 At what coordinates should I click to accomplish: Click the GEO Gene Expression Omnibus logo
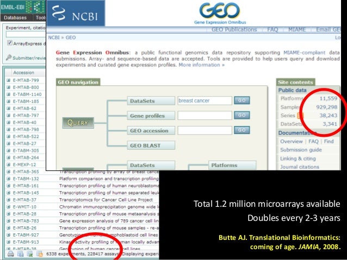click(220, 13)
